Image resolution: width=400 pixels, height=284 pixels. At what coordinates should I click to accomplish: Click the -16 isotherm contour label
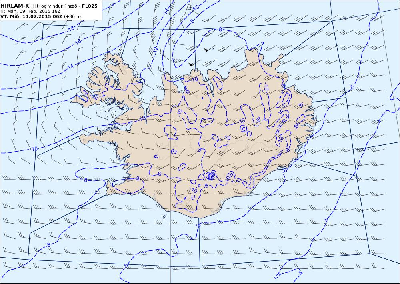pos(78,41)
